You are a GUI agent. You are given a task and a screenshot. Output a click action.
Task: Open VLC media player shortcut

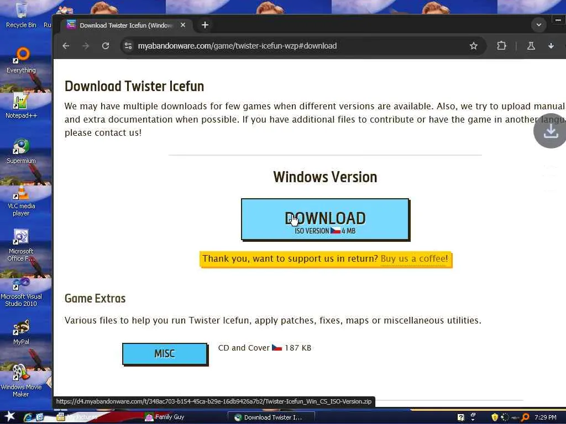21,200
